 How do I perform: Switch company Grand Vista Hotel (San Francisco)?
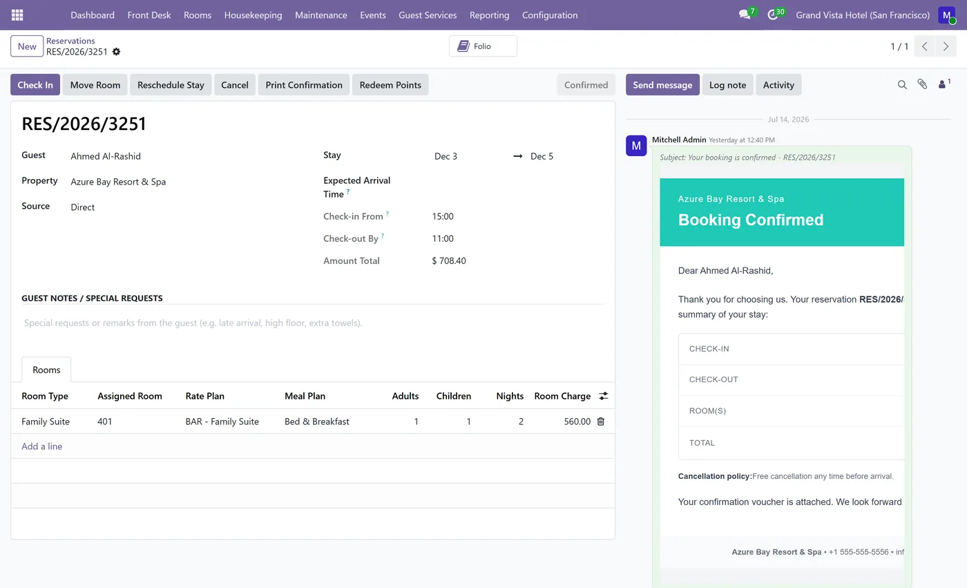click(x=863, y=15)
